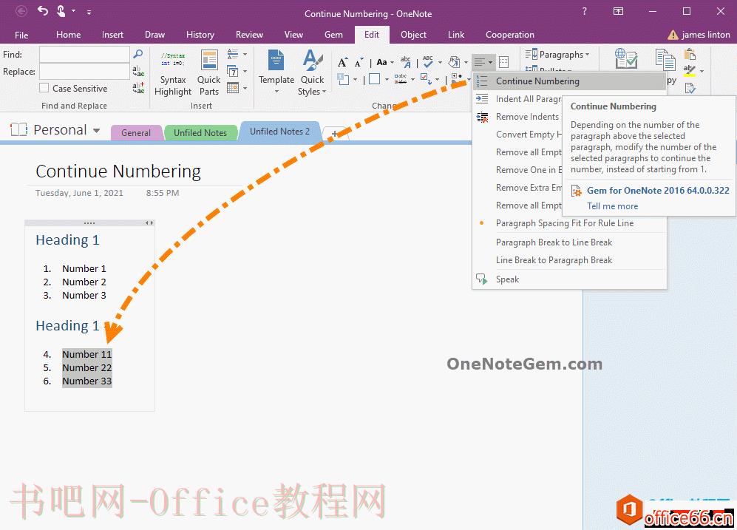Click the increase font size icon

coord(343,62)
